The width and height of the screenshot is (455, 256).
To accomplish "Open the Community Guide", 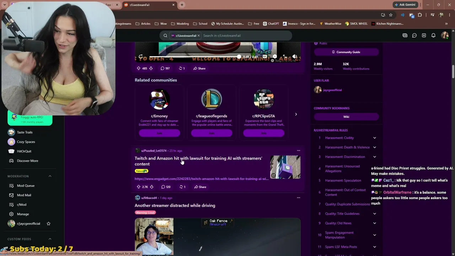I will pos(346,52).
